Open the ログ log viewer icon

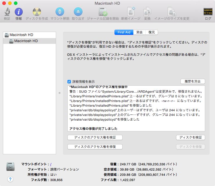[208, 12]
